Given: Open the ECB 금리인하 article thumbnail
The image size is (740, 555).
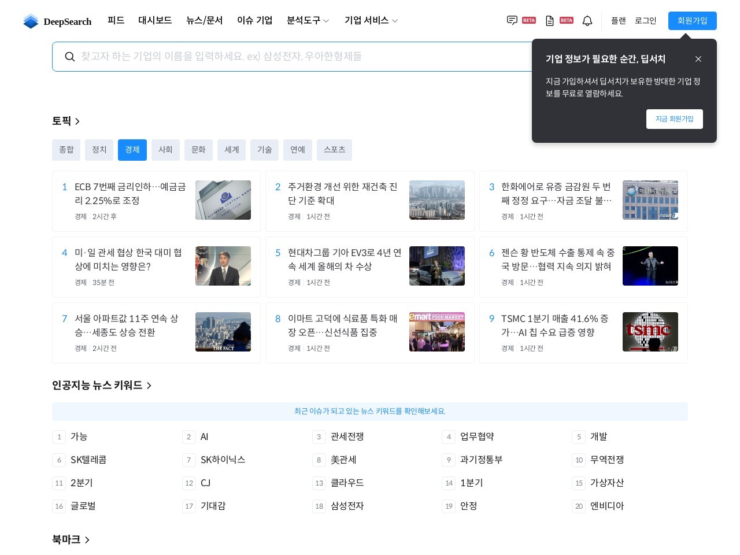Looking at the screenshot, I should tap(223, 200).
